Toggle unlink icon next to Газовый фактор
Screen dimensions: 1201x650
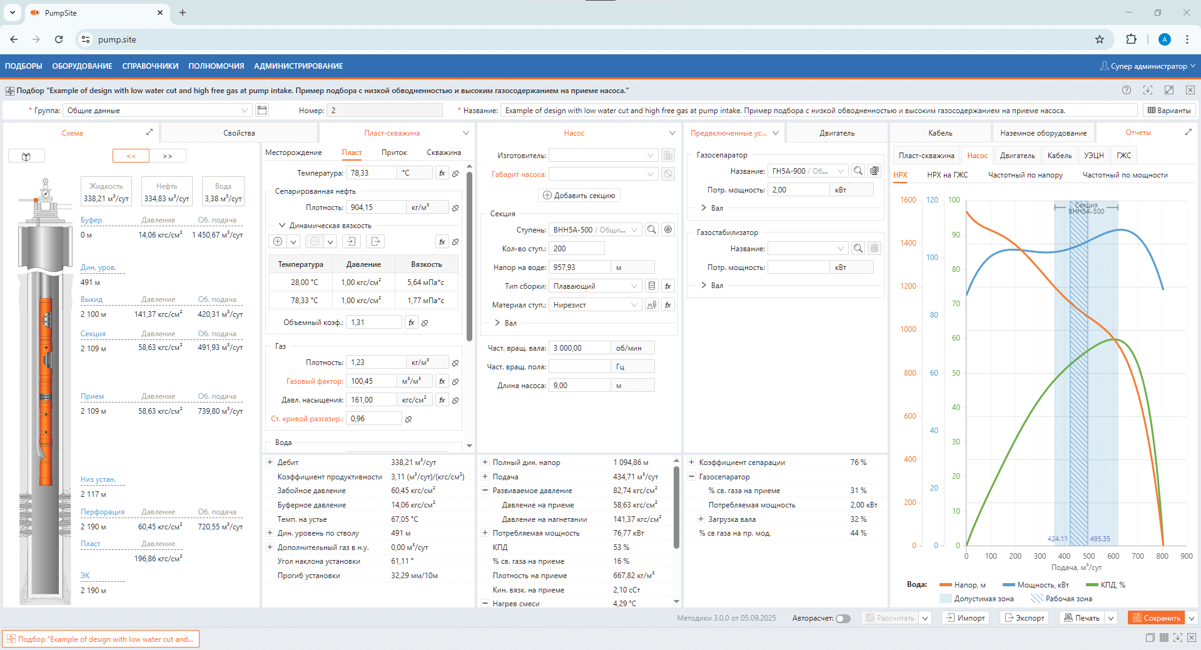[x=455, y=381]
